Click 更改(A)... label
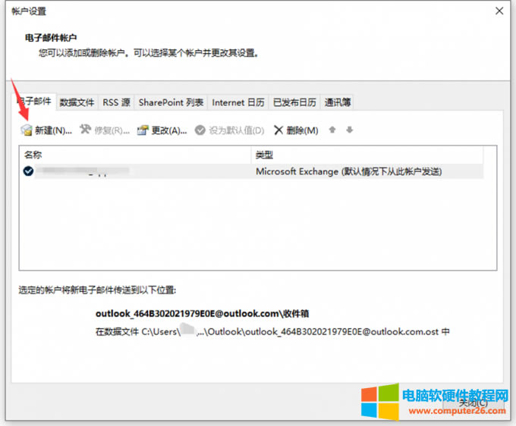Viewport: 516px width, 426px height. 169,130
